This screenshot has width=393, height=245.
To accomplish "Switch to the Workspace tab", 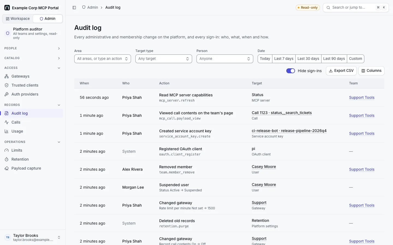I will (x=18, y=19).
